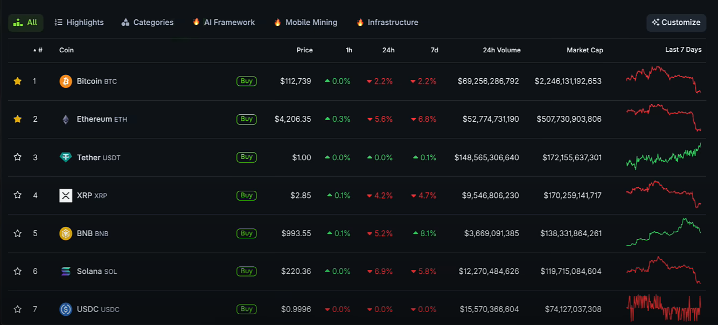
Task: Remove Ethereum from favorites star
Action: [x=18, y=119]
